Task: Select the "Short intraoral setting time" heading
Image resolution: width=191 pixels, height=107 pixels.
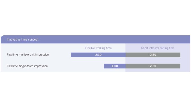Action: [x=158, y=48]
